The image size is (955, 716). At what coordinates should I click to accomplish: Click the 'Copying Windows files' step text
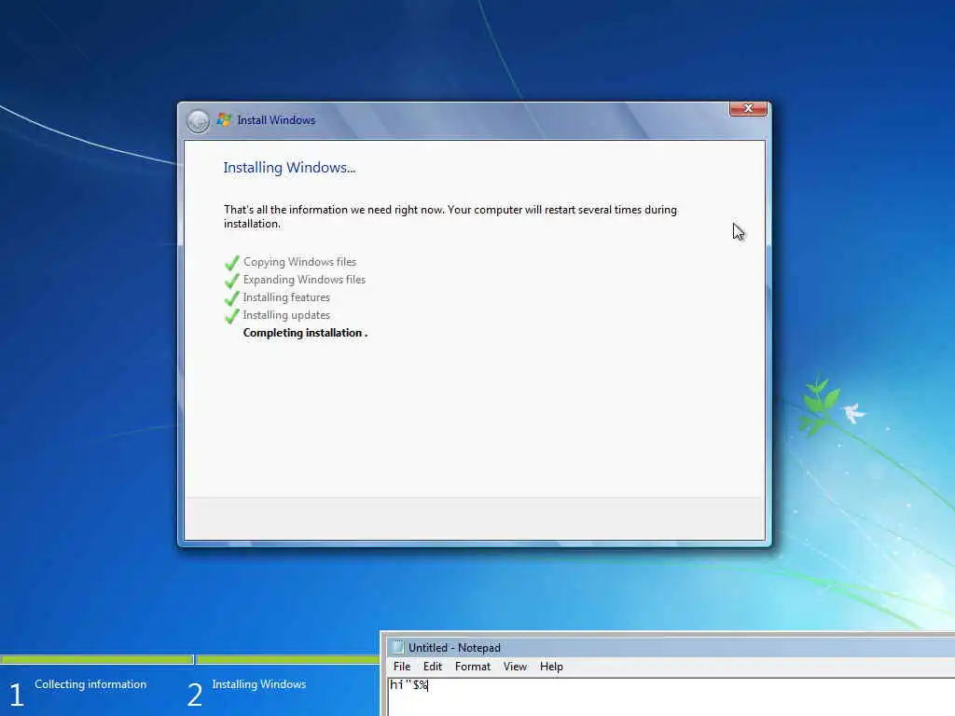tap(299, 262)
